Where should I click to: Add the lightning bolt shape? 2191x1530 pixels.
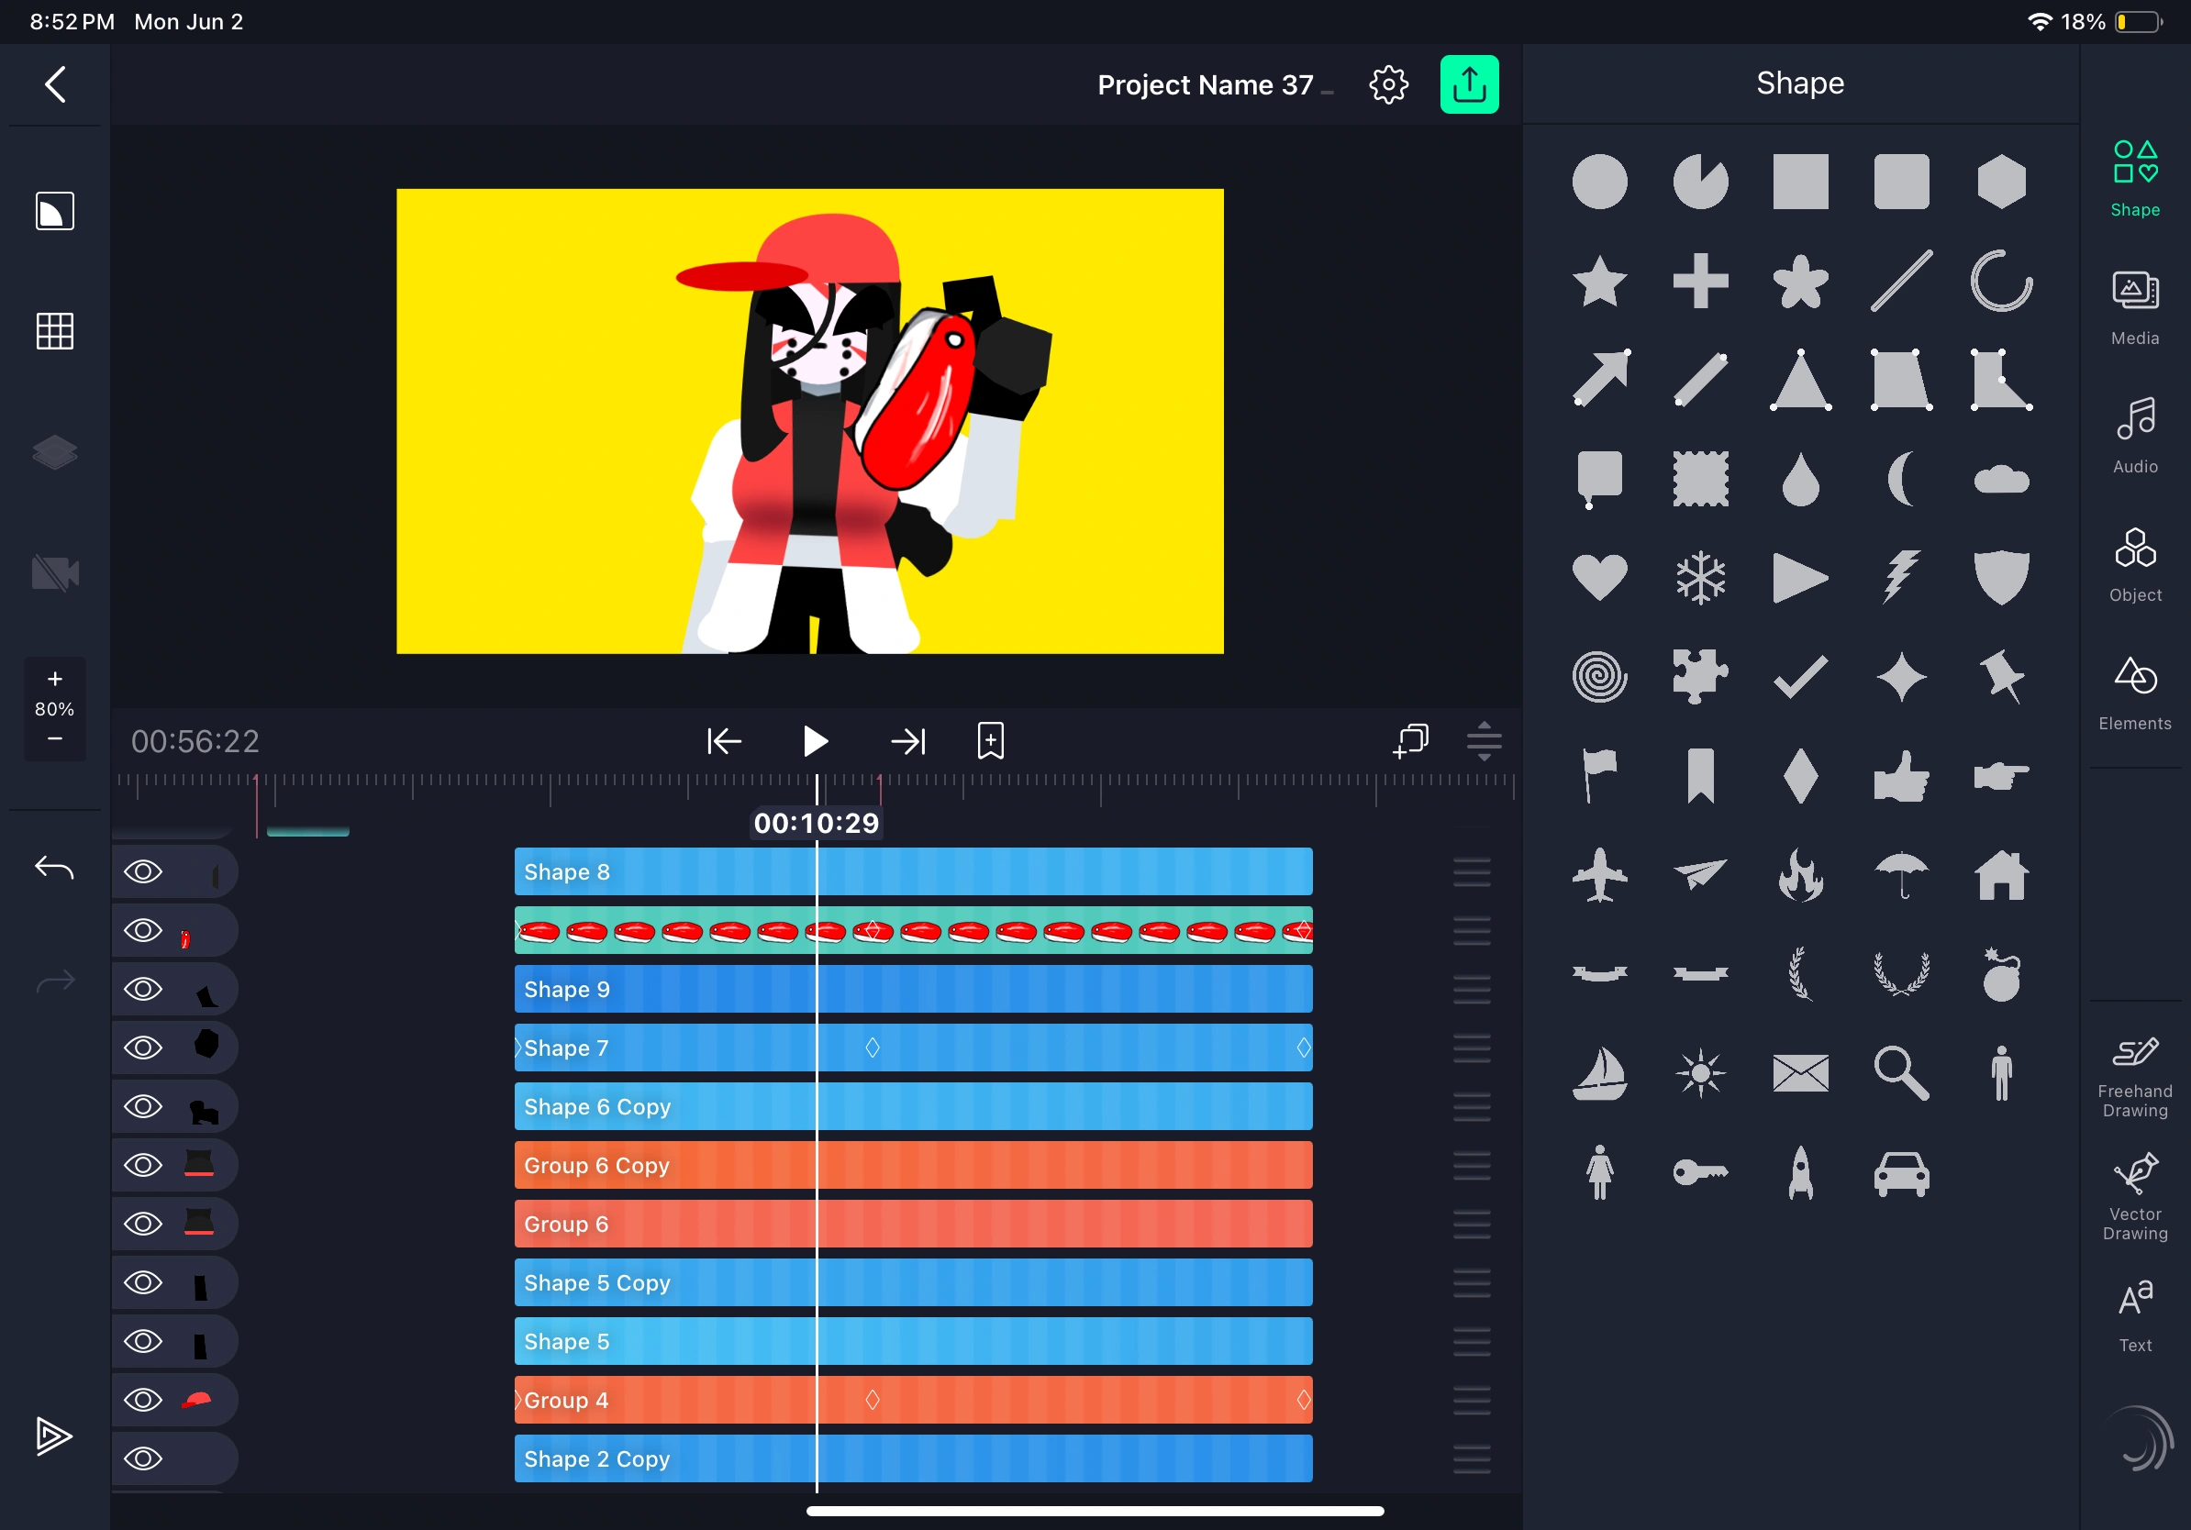click(x=1900, y=578)
